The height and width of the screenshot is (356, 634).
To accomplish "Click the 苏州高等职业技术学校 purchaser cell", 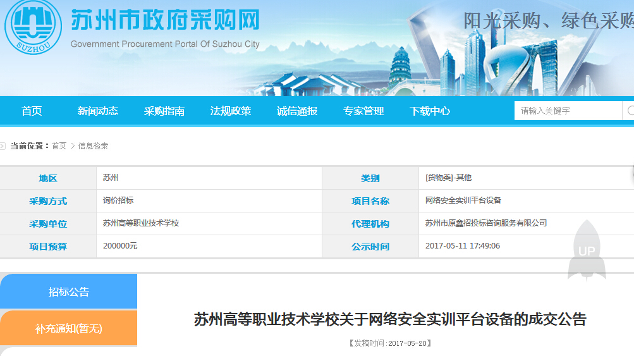I will [209, 223].
